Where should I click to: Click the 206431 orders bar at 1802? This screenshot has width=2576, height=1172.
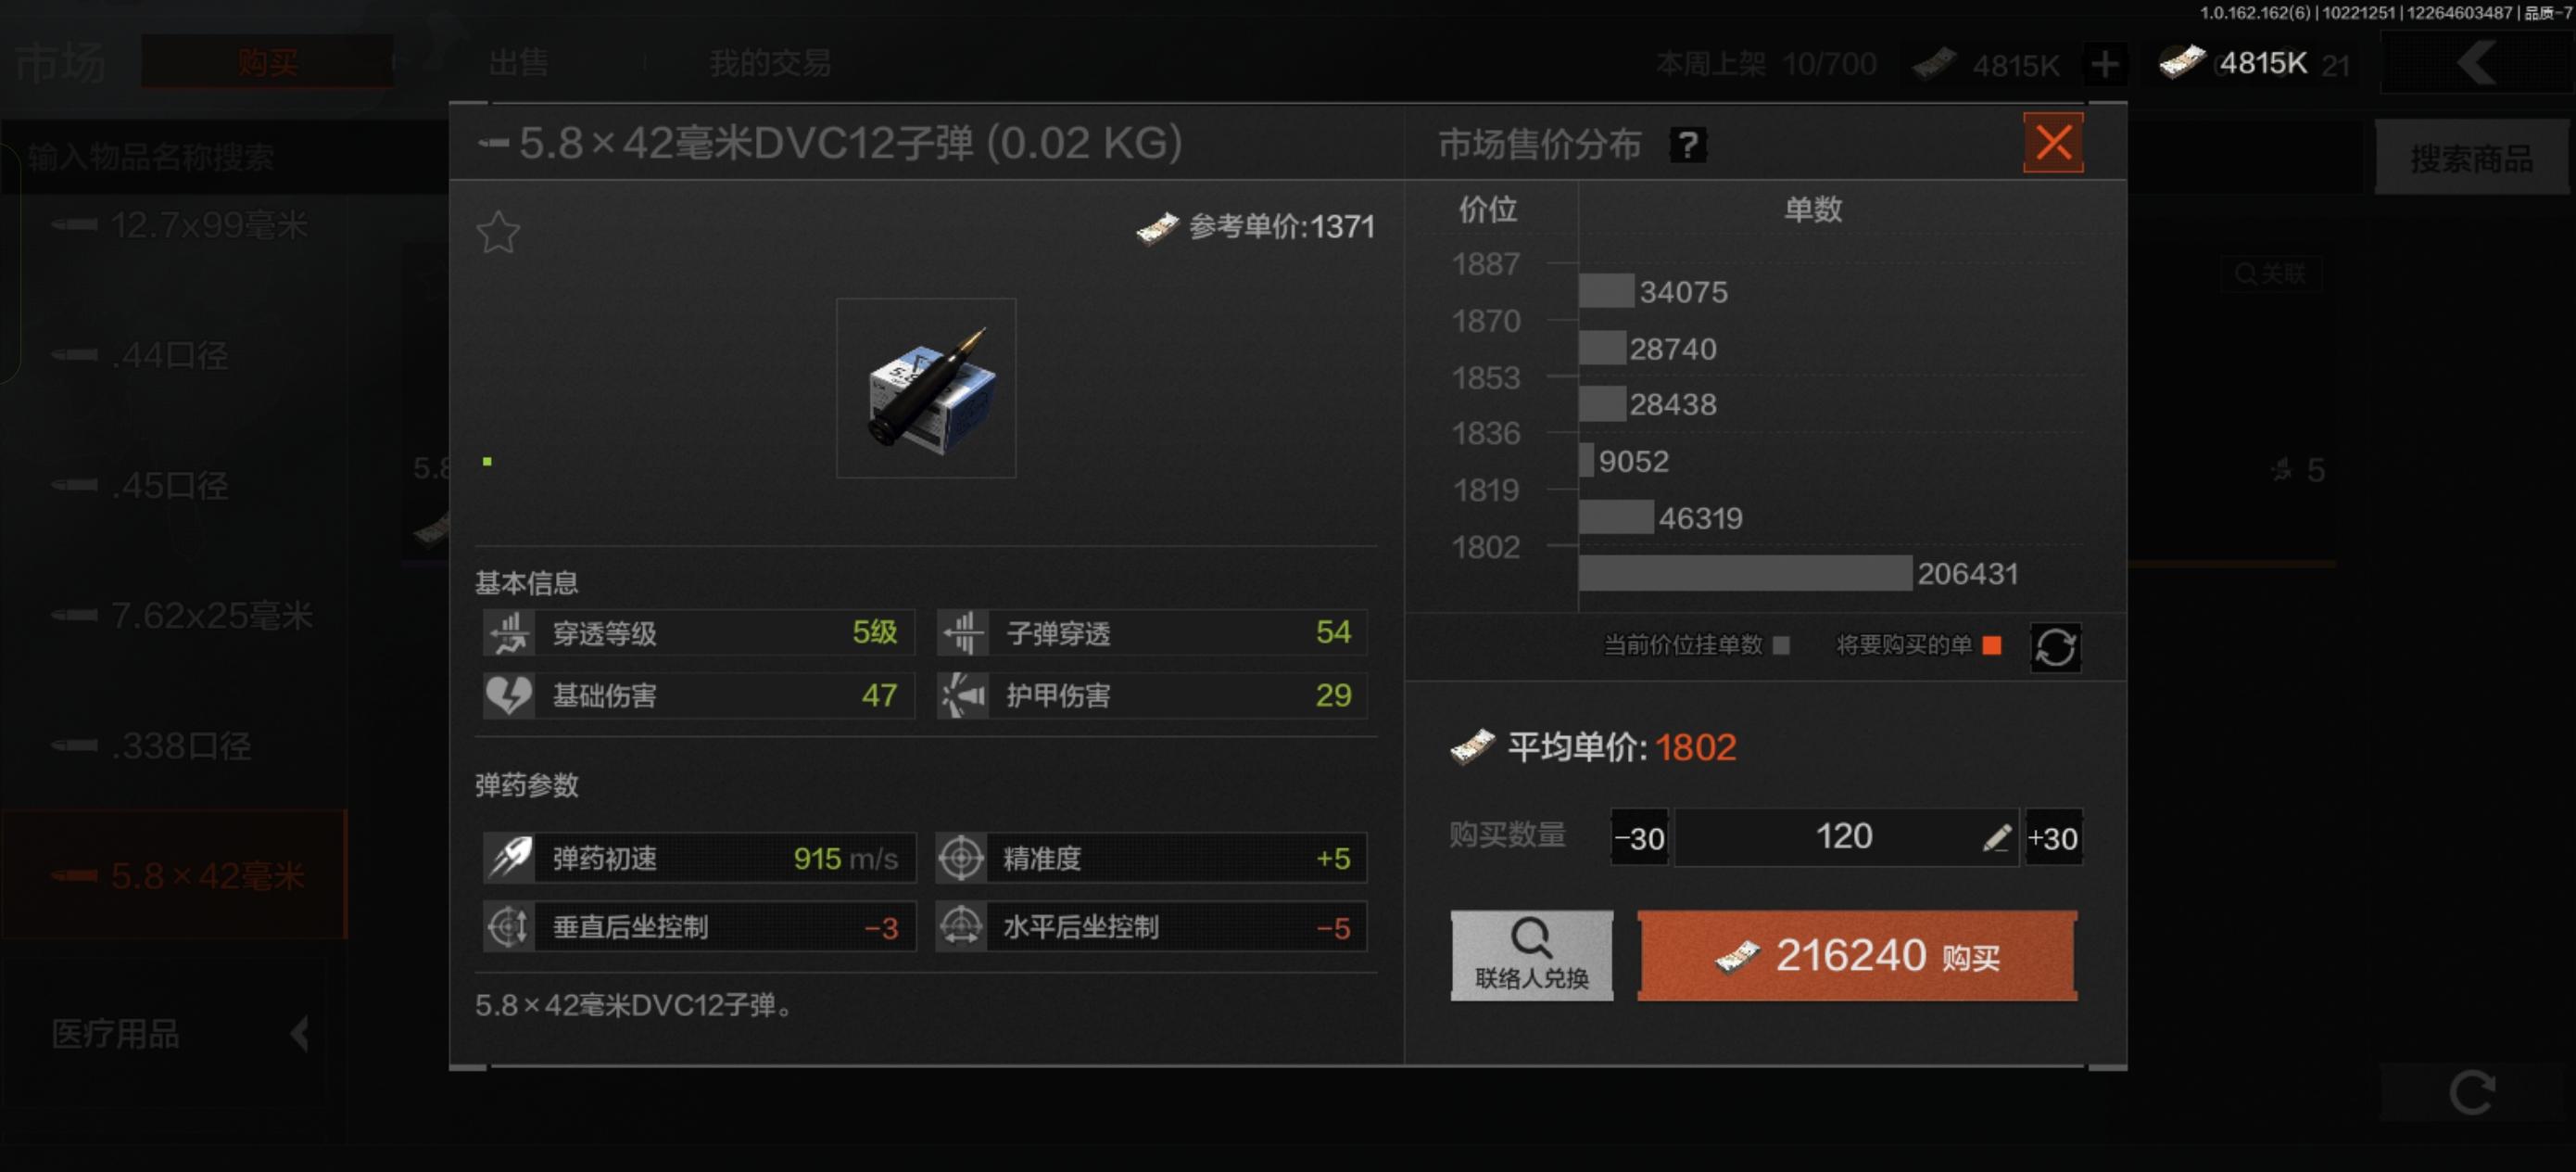[1745, 574]
